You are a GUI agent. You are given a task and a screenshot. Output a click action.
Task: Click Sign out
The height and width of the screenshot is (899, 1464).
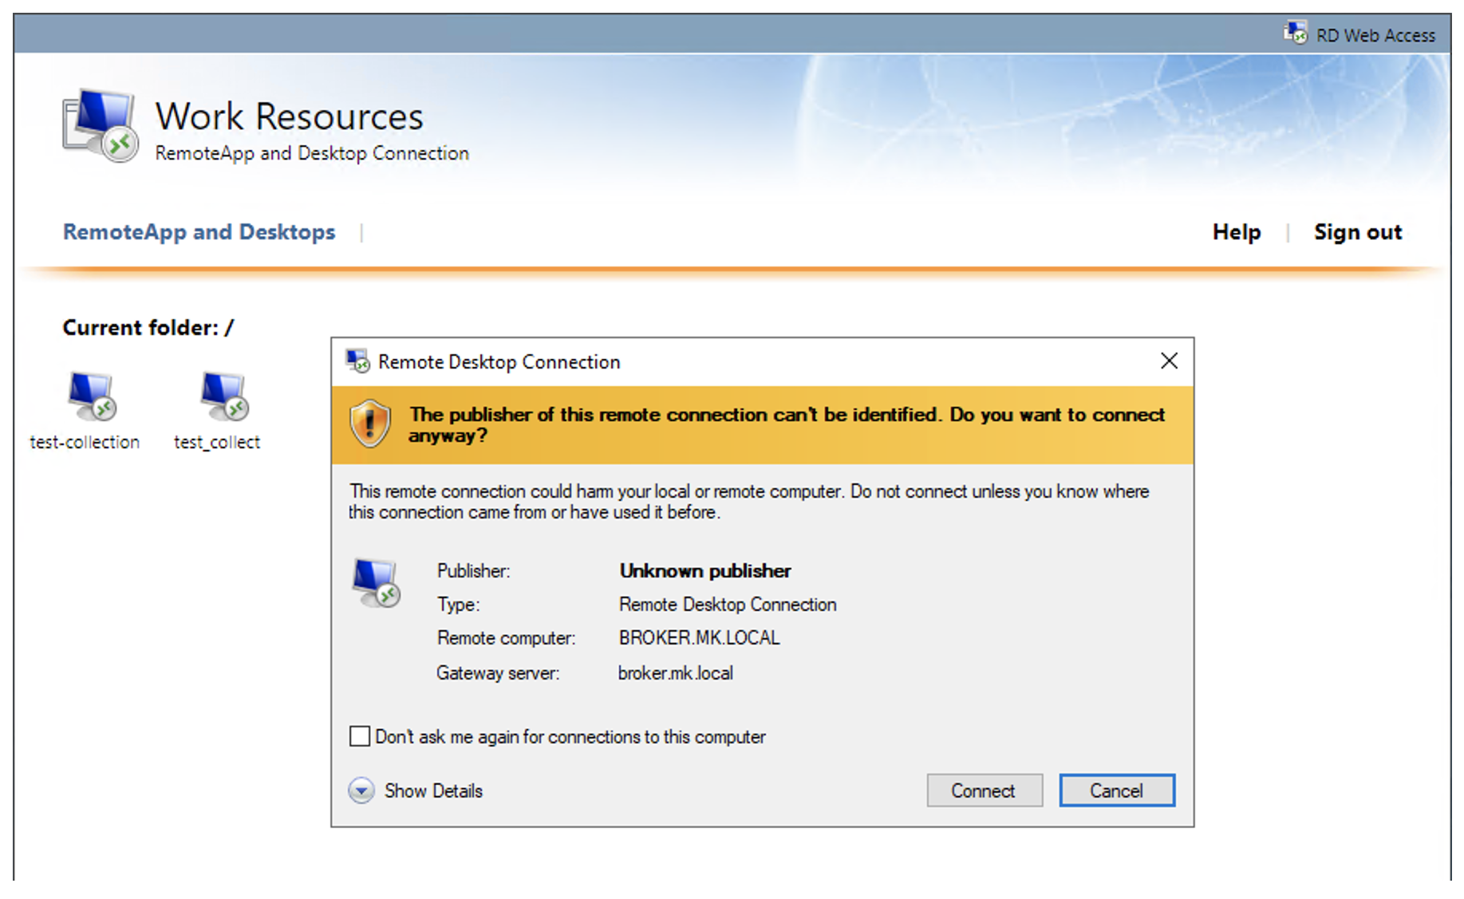coord(1358,232)
